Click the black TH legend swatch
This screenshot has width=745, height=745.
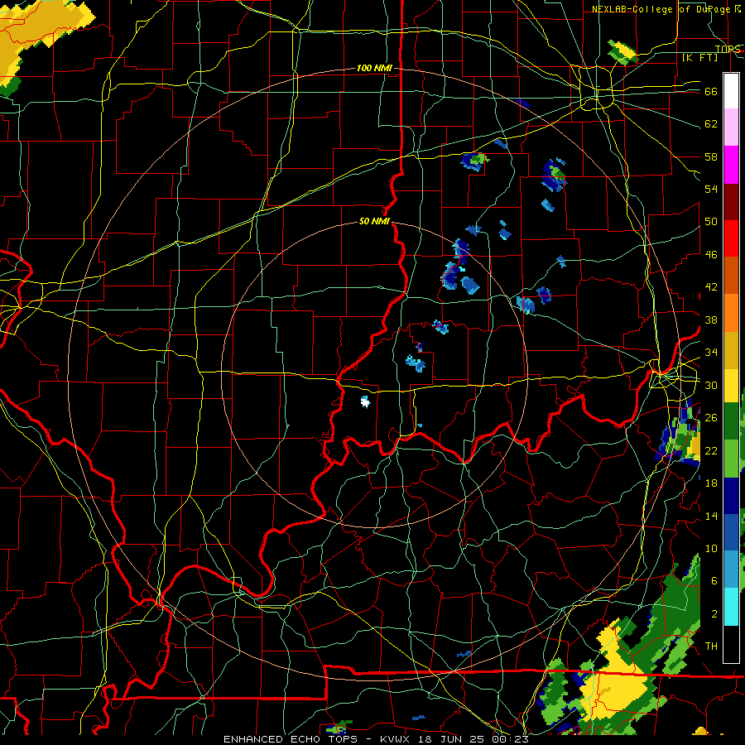pyautogui.click(x=731, y=644)
